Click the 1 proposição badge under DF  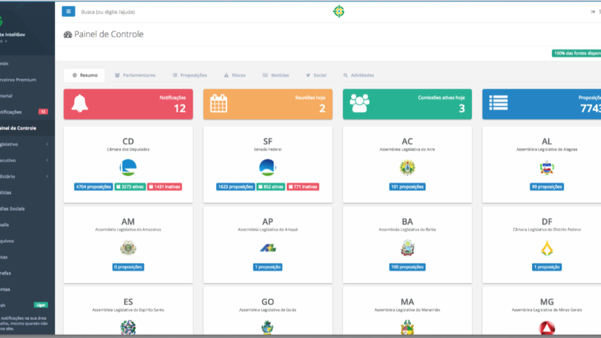[x=547, y=267]
